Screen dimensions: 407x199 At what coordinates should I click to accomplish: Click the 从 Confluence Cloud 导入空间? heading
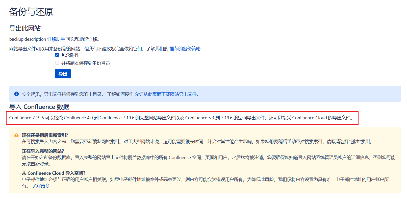54,173
